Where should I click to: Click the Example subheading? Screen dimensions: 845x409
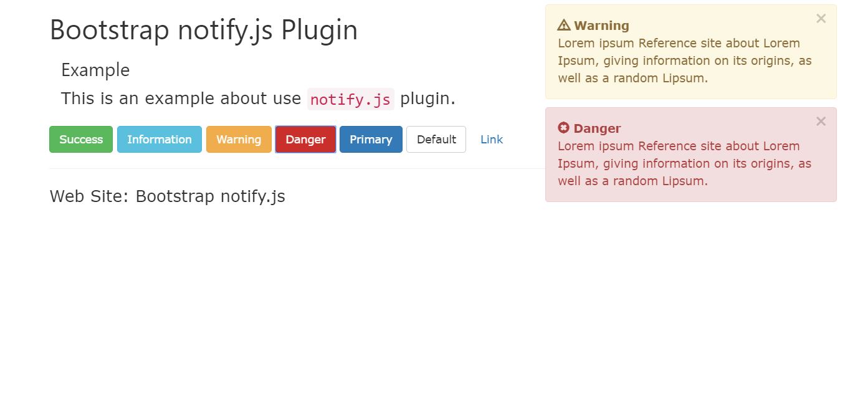[95, 70]
